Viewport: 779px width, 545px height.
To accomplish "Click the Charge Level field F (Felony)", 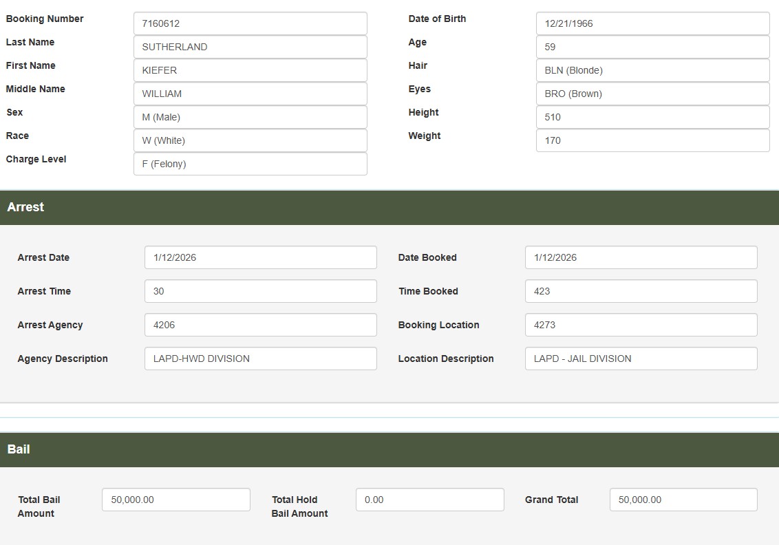I will tap(250, 164).
